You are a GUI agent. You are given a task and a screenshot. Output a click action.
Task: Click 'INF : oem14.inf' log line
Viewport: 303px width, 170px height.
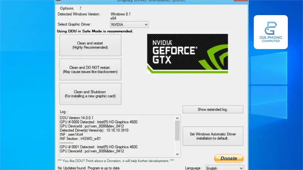(71, 134)
